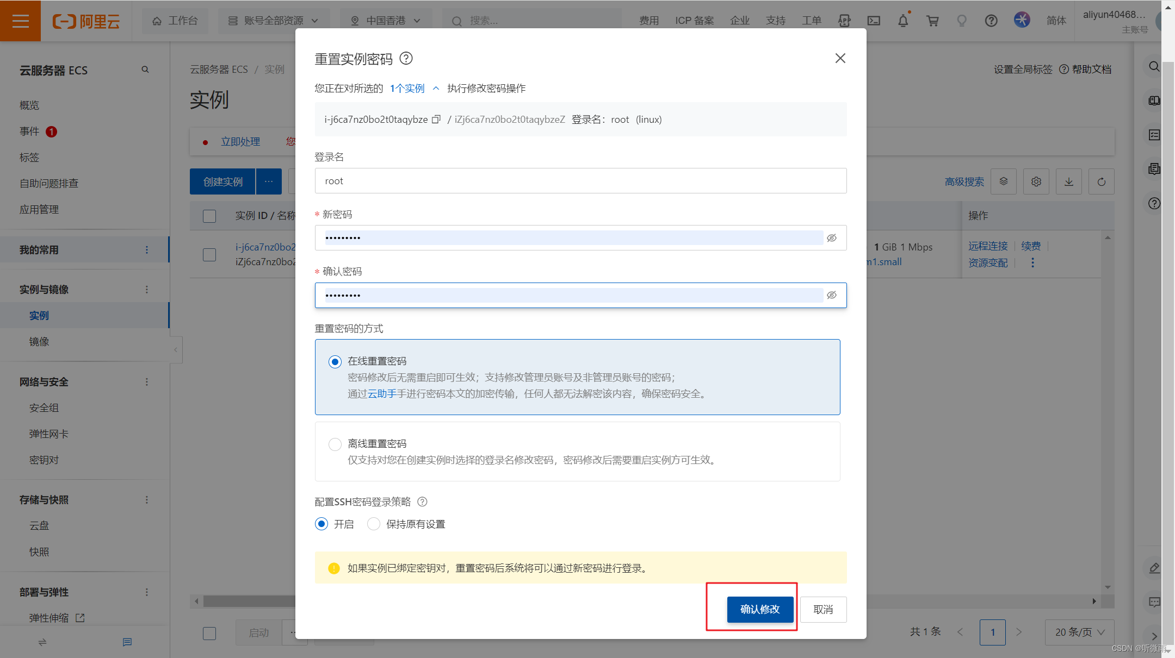Click 确认修改 button
This screenshot has height=658, width=1175.
tap(760, 609)
